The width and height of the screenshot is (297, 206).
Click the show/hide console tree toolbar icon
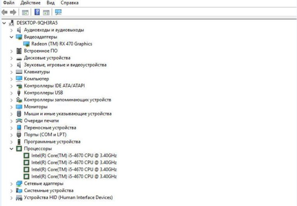click(x=25, y=12)
